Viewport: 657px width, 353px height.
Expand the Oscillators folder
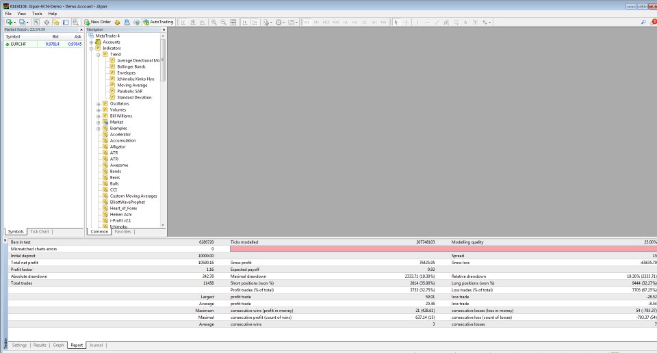(99, 104)
